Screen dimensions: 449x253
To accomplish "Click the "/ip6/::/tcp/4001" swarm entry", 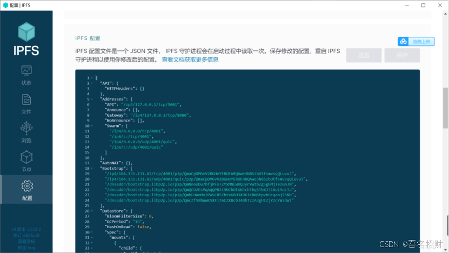I will pos(131,136).
